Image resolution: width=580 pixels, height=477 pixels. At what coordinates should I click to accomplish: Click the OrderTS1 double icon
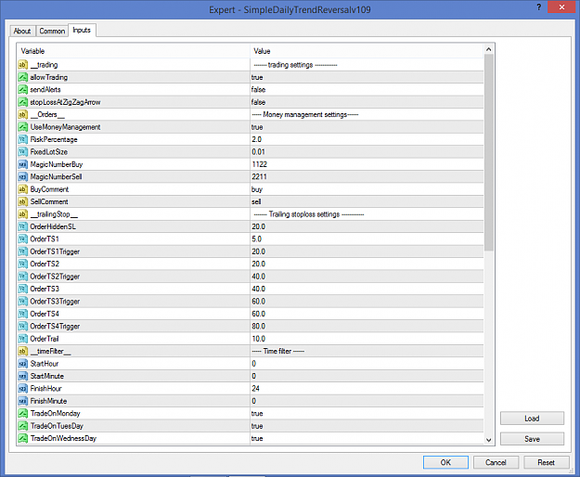click(23, 238)
